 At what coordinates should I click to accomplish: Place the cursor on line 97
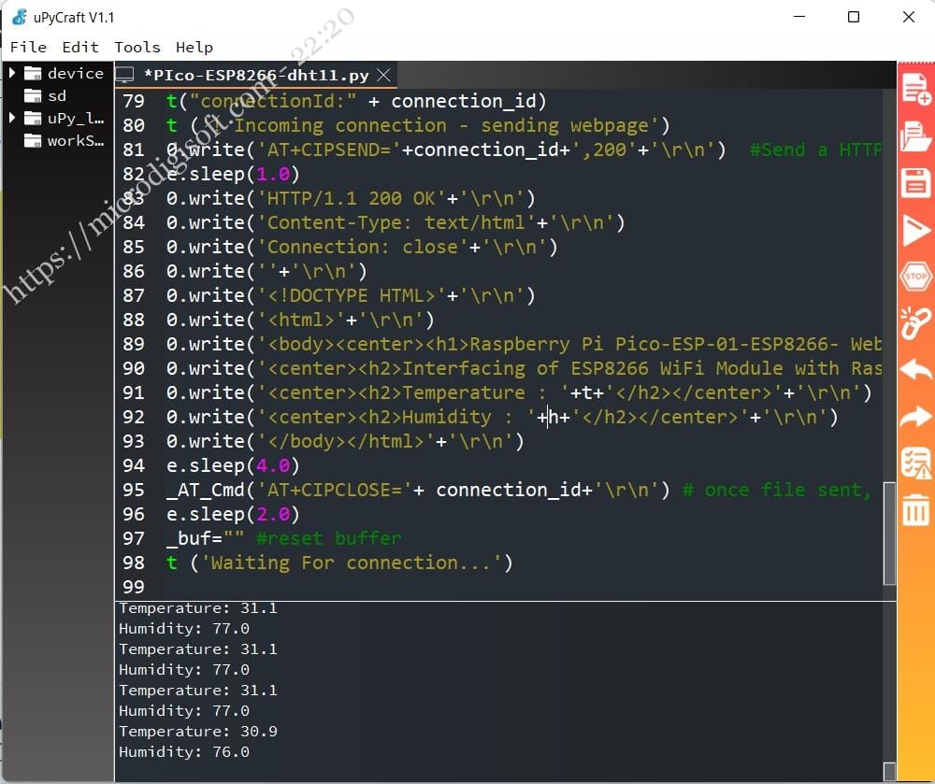pos(280,538)
